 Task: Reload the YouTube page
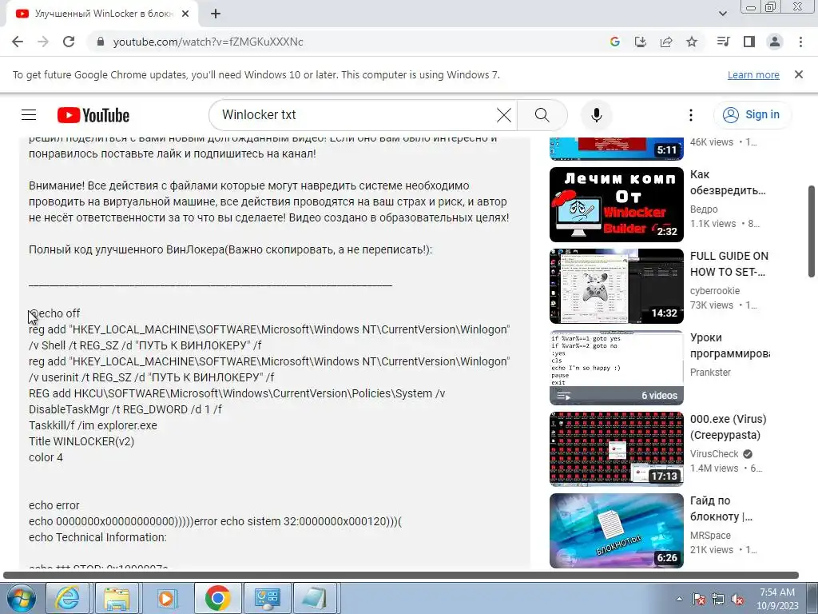point(69,42)
